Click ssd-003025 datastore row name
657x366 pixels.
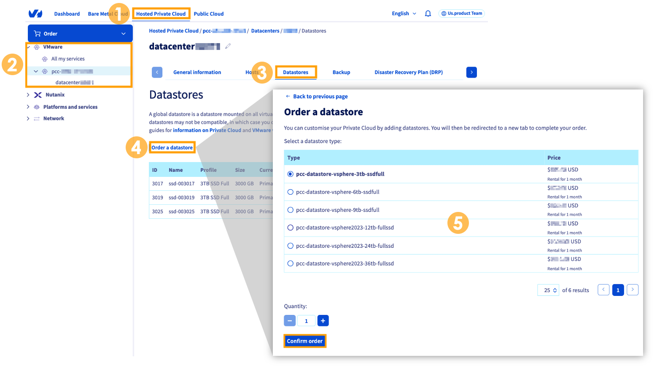coord(182,211)
